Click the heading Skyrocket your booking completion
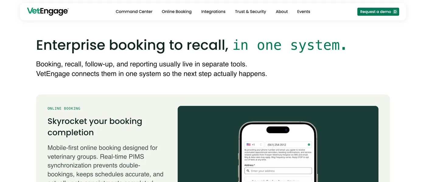Viewport: 426px width, 182px height. 95,127
